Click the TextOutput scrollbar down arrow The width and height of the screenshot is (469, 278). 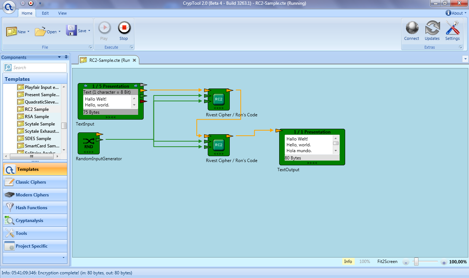[x=336, y=151]
